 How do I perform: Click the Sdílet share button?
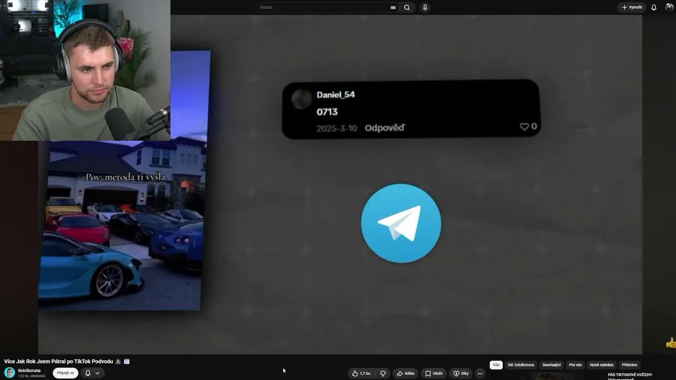(406, 373)
